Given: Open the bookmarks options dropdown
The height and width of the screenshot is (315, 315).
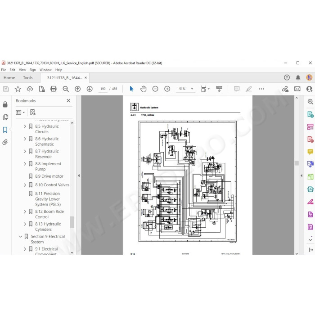Looking at the screenshot, I should pyautogui.click(x=20, y=112).
